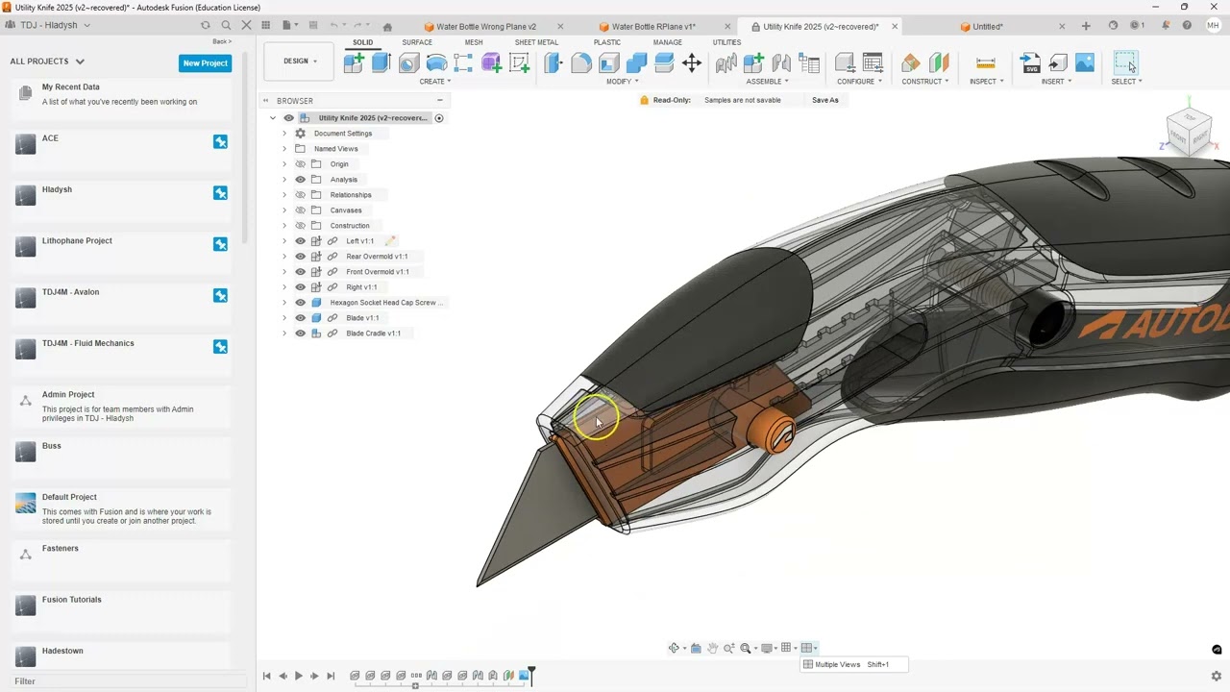The height and width of the screenshot is (692, 1230).
Task: Switch to the UTILITIES tab
Action: pos(726,42)
